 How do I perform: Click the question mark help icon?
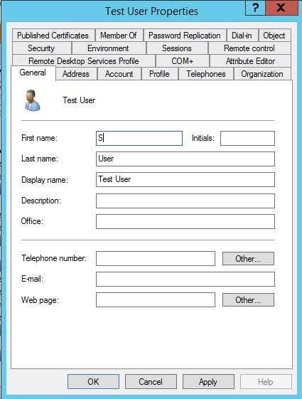[256, 8]
